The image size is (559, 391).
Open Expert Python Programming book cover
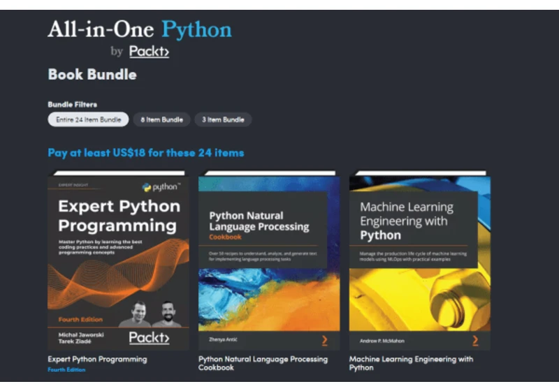[118, 260]
